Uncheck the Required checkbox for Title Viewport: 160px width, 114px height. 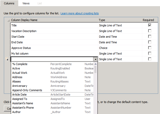tap(150, 25)
